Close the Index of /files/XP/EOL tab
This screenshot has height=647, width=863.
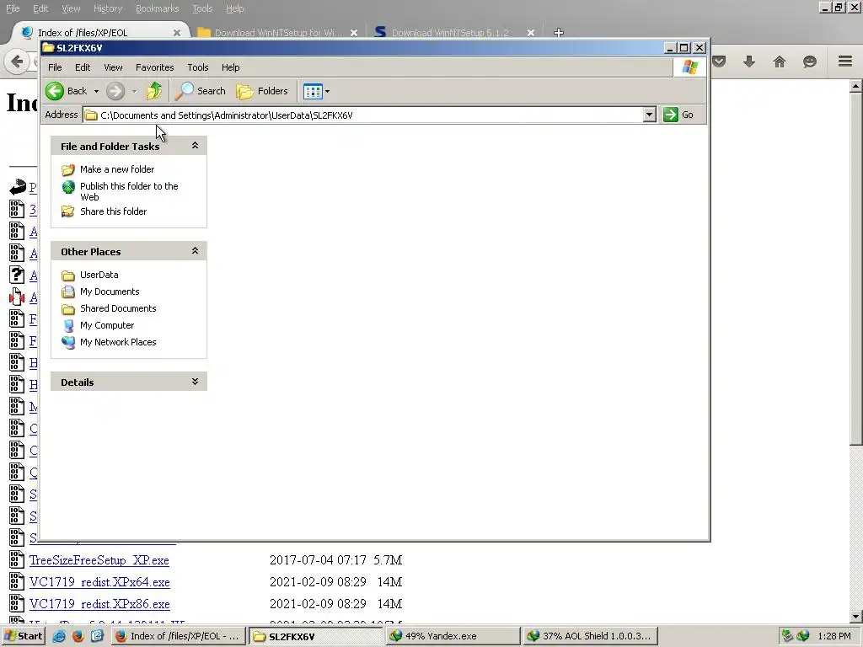[177, 33]
